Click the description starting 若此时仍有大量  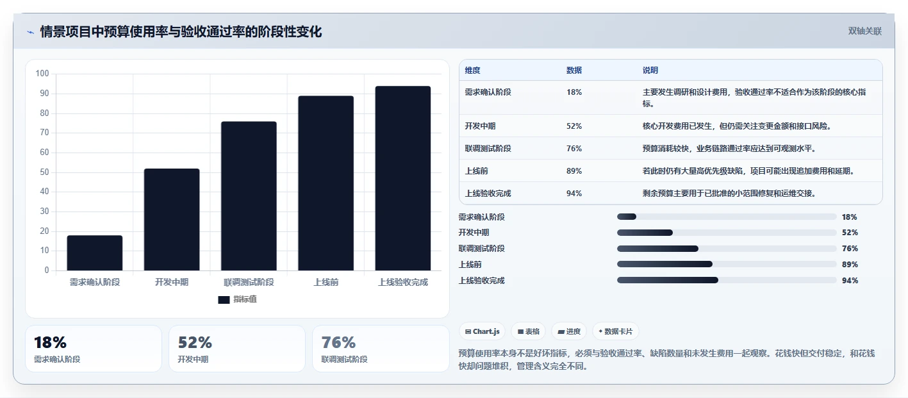point(748,171)
